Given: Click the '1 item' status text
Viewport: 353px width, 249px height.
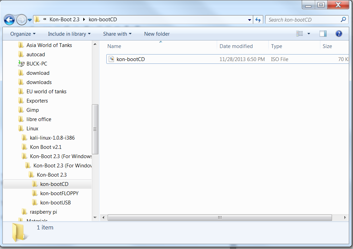Looking at the screenshot, I should (45, 227).
